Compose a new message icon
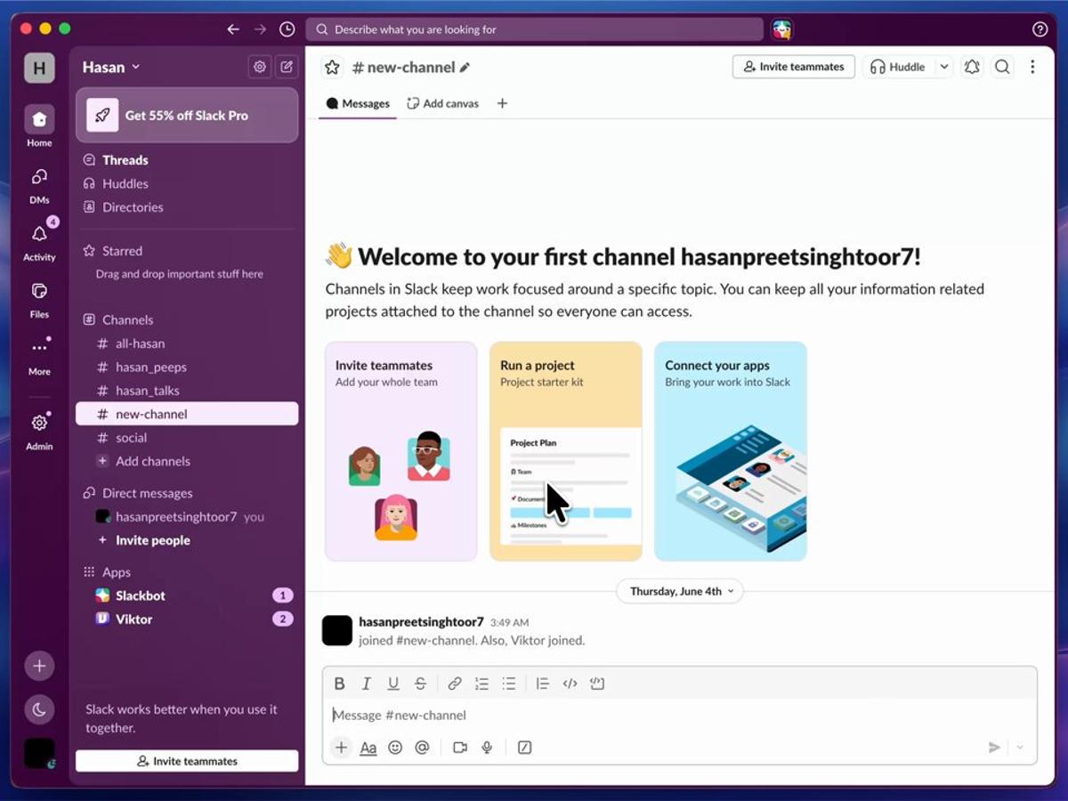 pyautogui.click(x=287, y=67)
